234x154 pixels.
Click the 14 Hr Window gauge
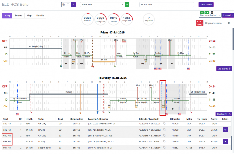(114, 19)
